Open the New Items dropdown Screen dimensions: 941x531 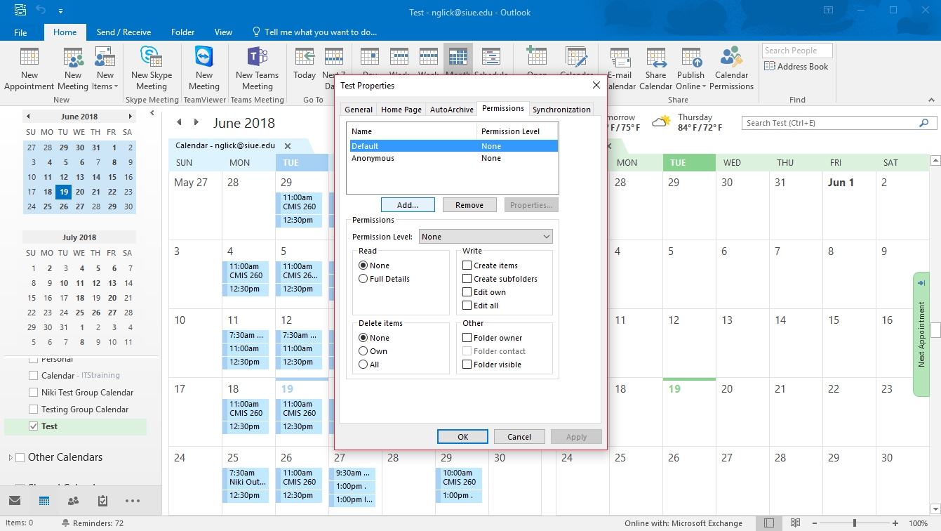105,81
